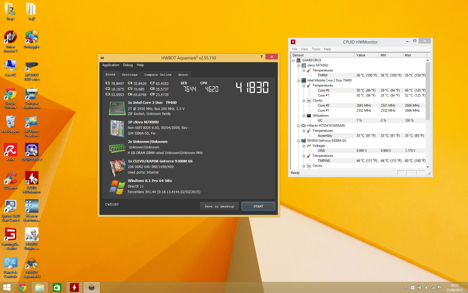Launch HP Photo Creations
The height and width of the screenshot is (293, 468).
click(31, 126)
